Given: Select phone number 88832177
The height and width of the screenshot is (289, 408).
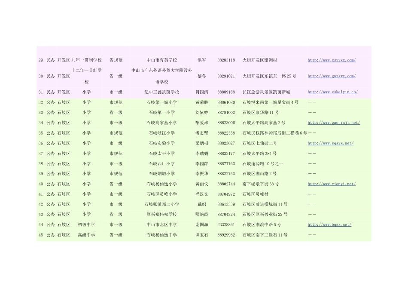Looking at the screenshot, I should pyautogui.click(x=226, y=154).
